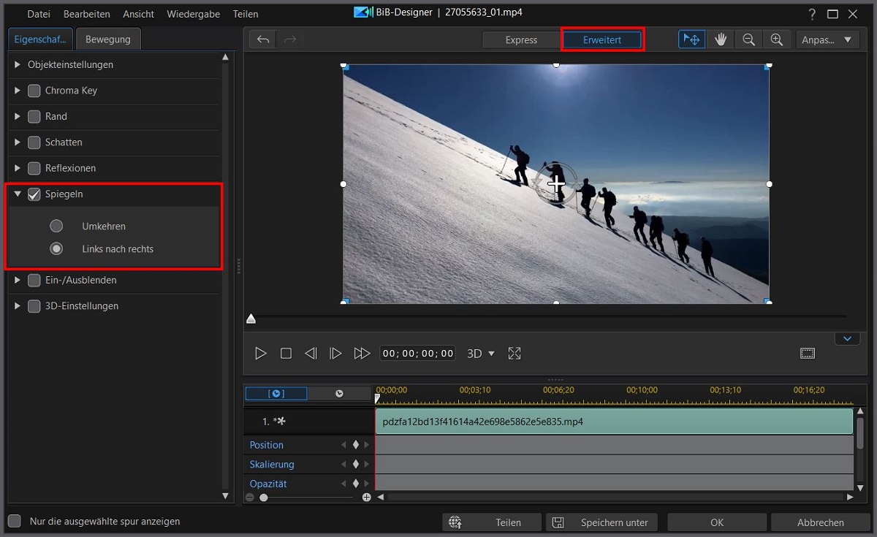Switch to the Bewegung tab
Screen dimensions: 877x537
[108, 39]
